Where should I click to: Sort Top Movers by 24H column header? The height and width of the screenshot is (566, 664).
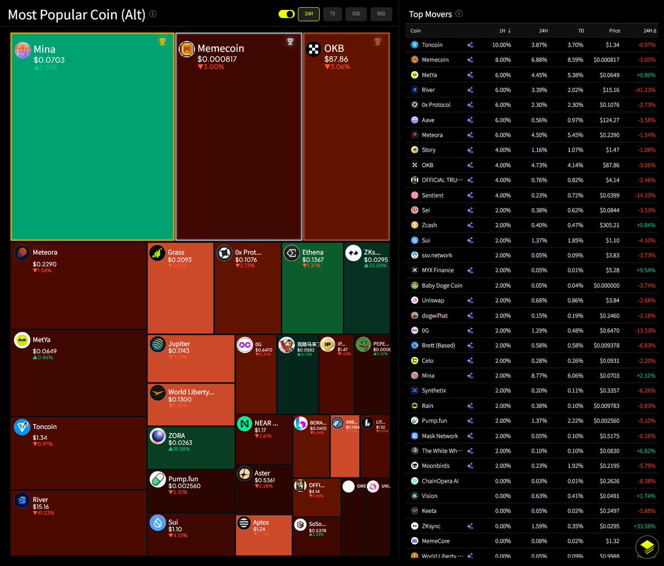543,30
